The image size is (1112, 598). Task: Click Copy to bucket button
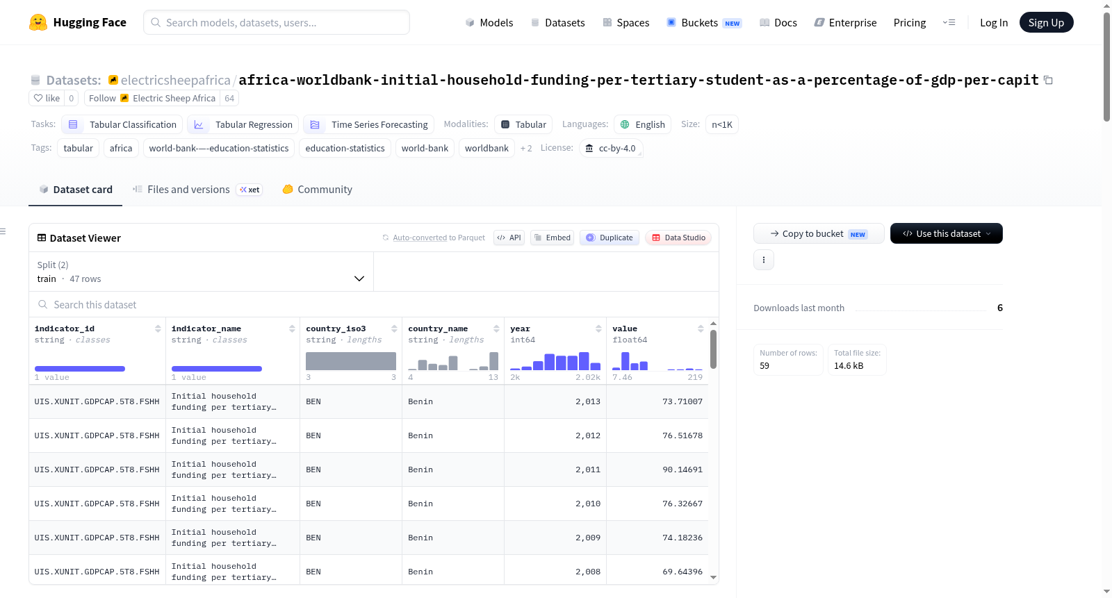[819, 233]
